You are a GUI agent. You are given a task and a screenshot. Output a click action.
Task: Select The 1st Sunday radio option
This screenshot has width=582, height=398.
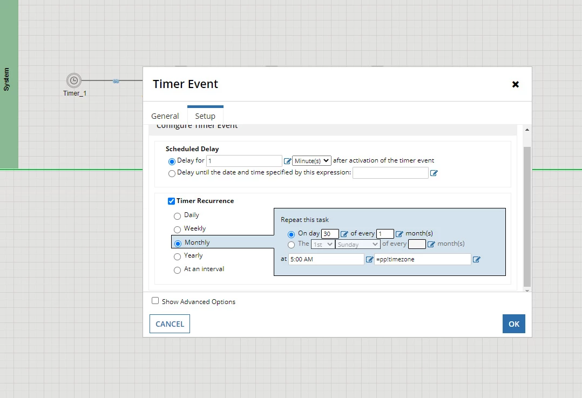click(291, 245)
